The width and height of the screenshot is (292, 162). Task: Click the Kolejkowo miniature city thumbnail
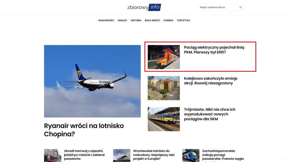coord(164,88)
